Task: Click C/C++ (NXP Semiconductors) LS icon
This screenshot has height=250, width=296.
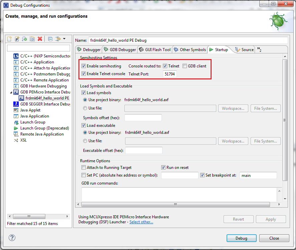Action: (x=16, y=56)
